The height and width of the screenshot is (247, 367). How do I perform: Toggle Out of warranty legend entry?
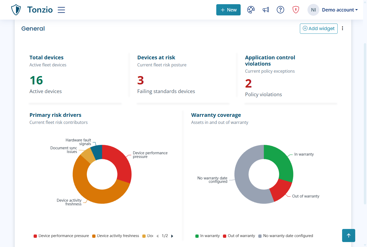[239, 236]
